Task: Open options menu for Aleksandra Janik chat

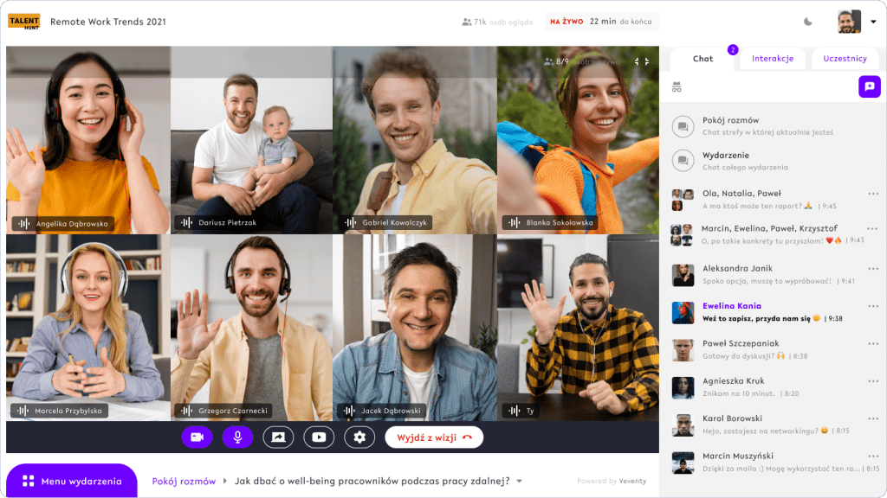Action: pos(873,270)
